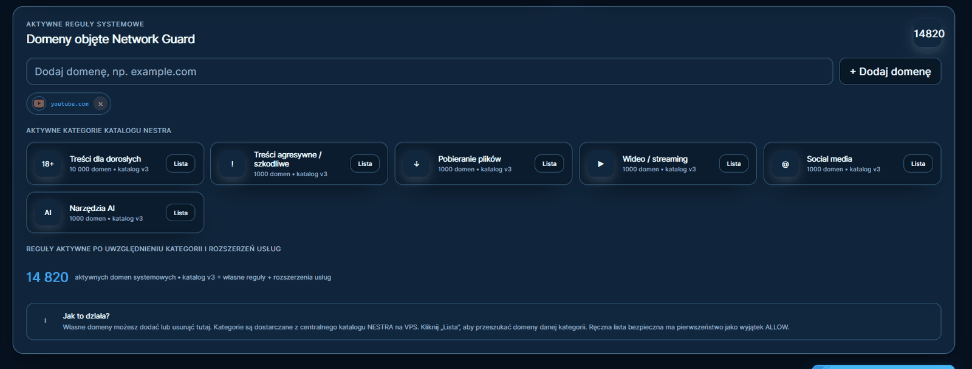972x369 pixels.
Task: Click the Jak to działa? heading
Action: pos(86,316)
